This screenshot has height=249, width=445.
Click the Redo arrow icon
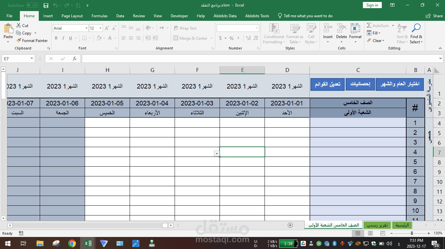coord(67,5)
